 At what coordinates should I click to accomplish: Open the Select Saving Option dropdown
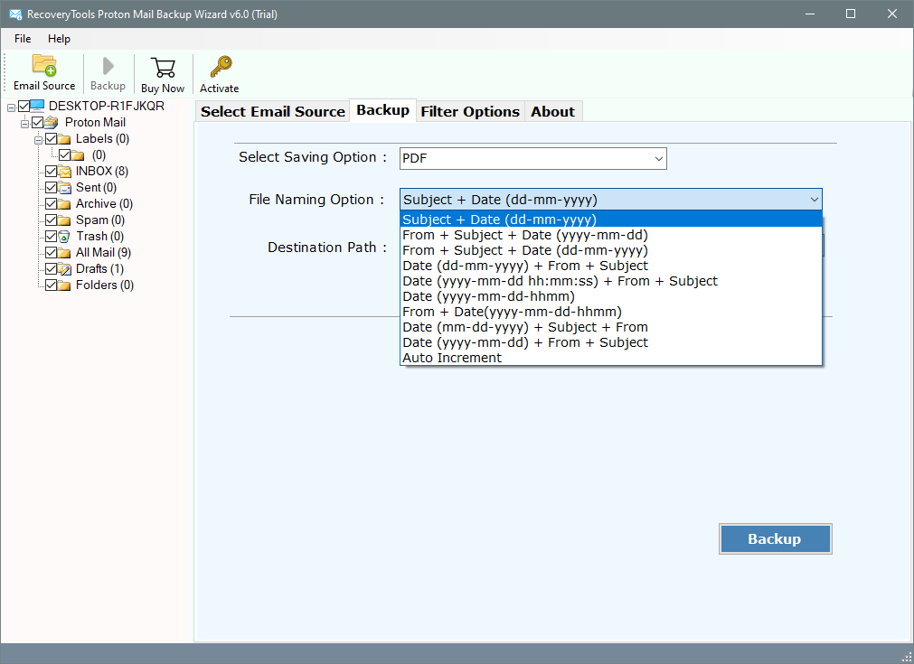[532, 158]
